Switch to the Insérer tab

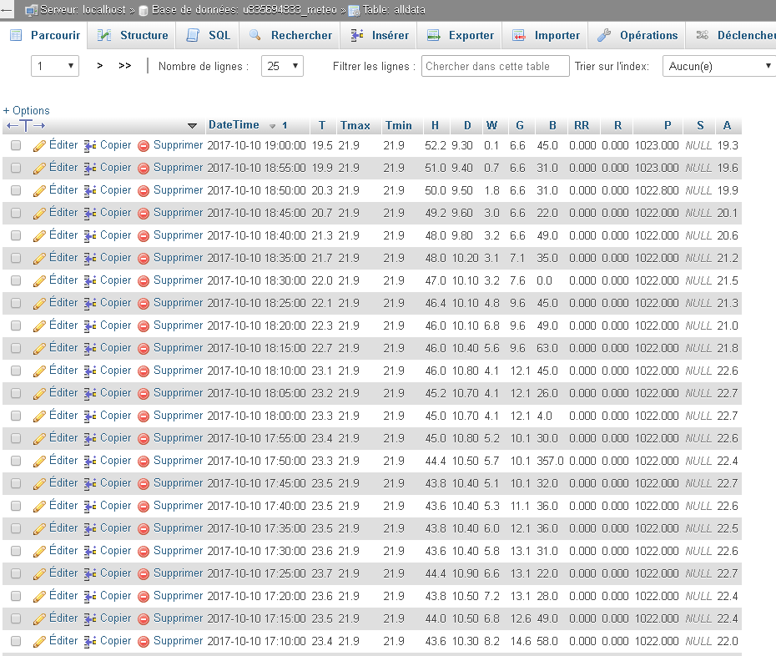[x=380, y=35]
